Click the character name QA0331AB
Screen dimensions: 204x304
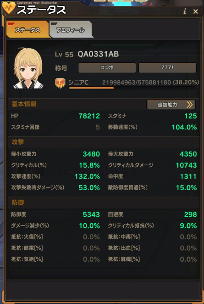pyautogui.click(x=98, y=54)
